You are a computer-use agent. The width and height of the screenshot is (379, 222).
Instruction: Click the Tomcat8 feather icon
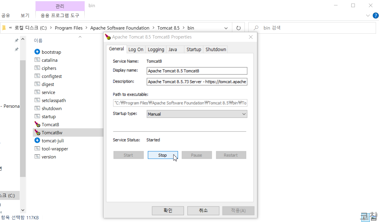pos(37,124)
